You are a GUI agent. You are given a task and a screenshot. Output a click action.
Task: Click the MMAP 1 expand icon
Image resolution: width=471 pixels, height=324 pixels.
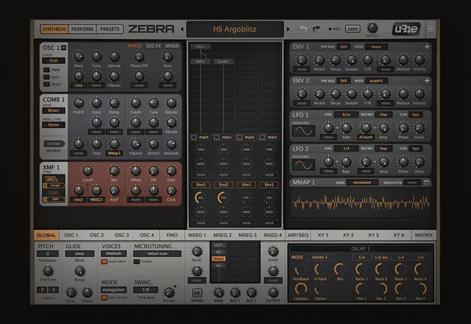(426, 183)
